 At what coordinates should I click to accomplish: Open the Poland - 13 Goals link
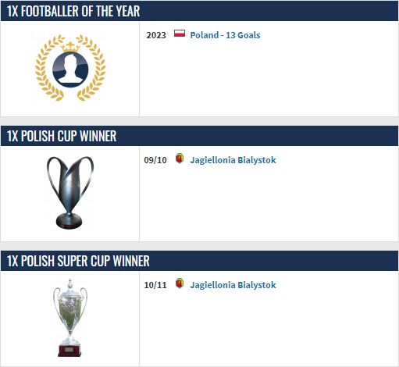[225, 35]
